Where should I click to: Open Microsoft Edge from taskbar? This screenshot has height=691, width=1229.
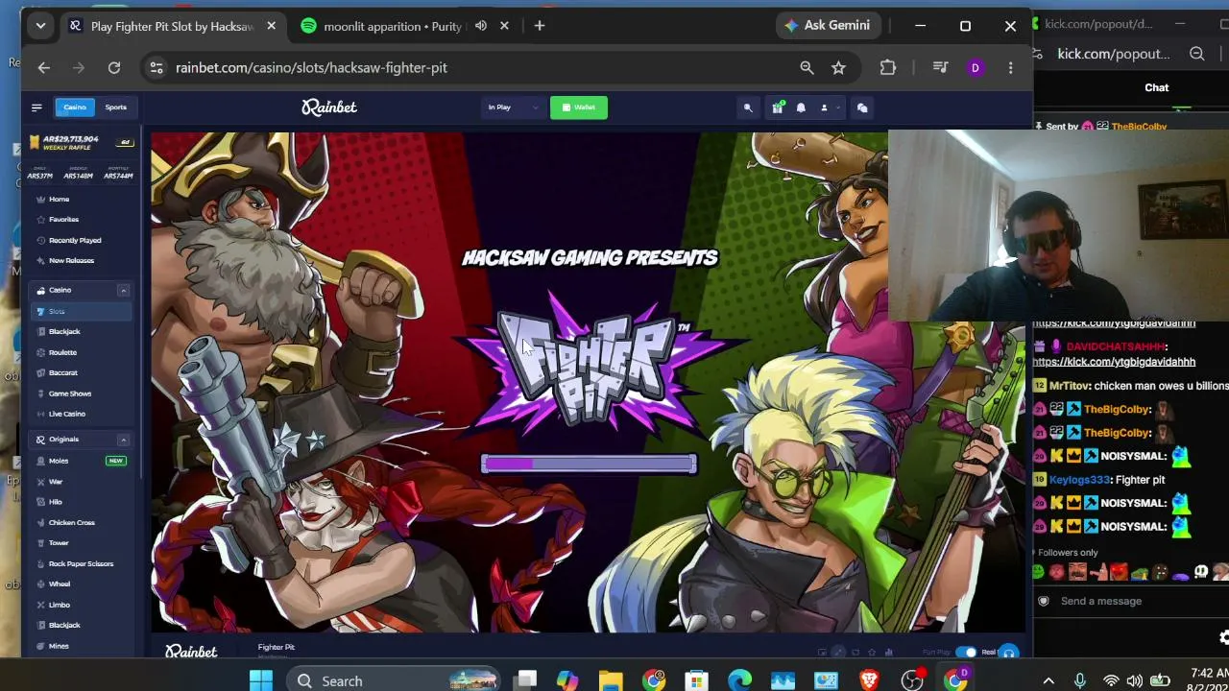(739, 680)
